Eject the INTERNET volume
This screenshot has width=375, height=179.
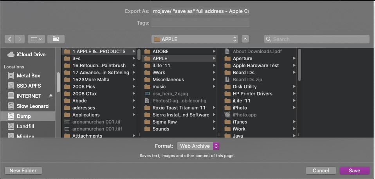tap(50, 96)
